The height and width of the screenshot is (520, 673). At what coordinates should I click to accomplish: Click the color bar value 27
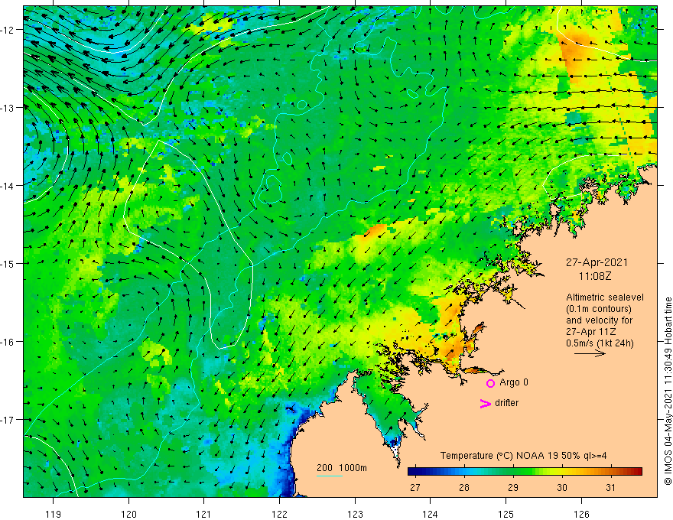coord(415,487)
